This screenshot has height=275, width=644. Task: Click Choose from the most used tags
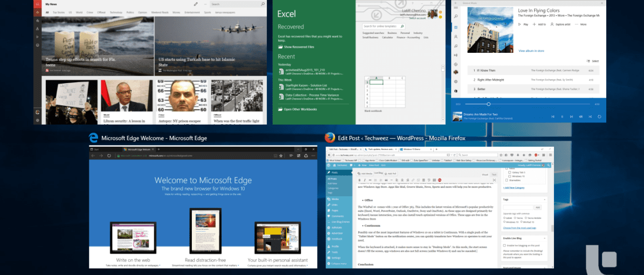tap(520, 228)
